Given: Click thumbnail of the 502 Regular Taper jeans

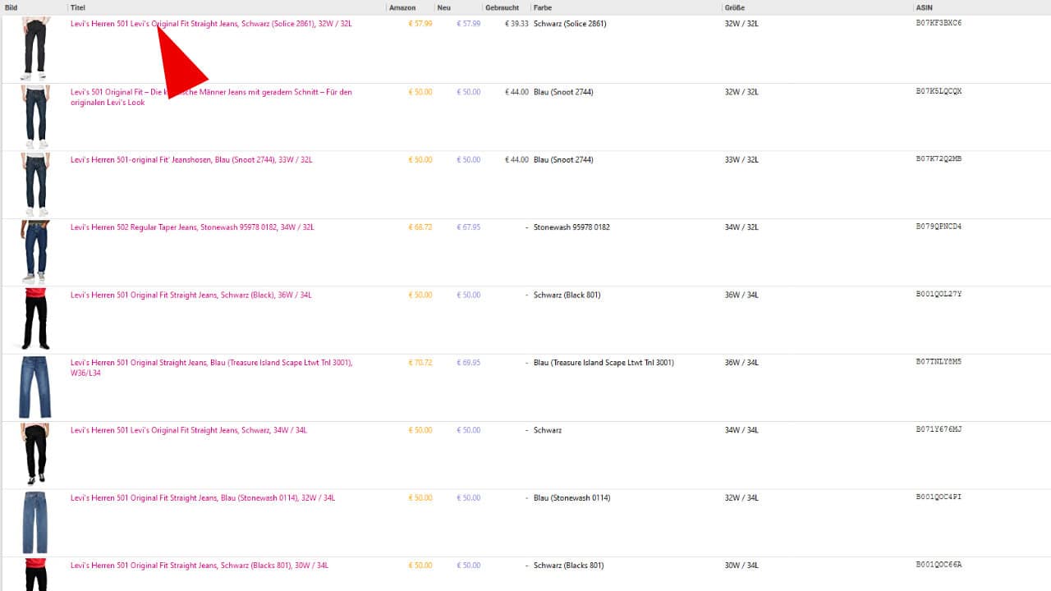Looking at the screenshot, I should [35, 252].
